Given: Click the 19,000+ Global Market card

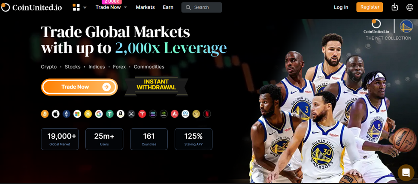Looking at the screenshot, I should pos(60,139).
